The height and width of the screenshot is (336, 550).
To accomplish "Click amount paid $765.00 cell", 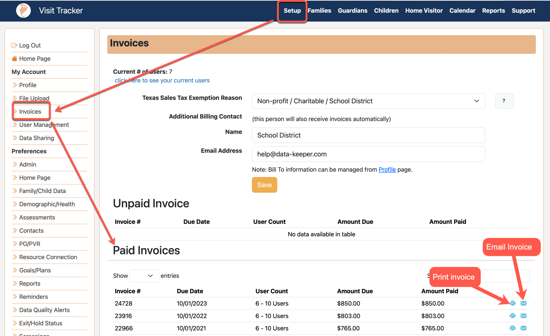I will click(433, 328).
